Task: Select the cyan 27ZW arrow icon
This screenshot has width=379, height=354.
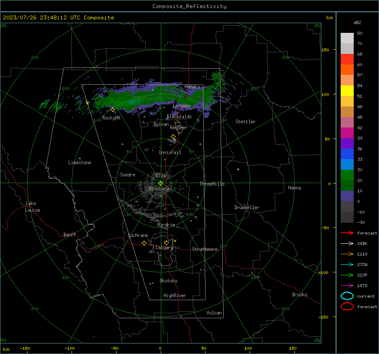Action: point(347,265)
